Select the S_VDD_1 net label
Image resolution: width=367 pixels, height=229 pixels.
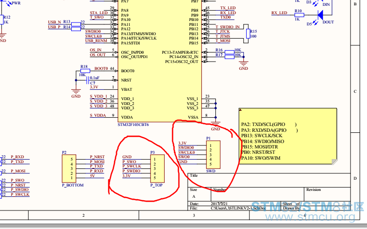(98, 96)
